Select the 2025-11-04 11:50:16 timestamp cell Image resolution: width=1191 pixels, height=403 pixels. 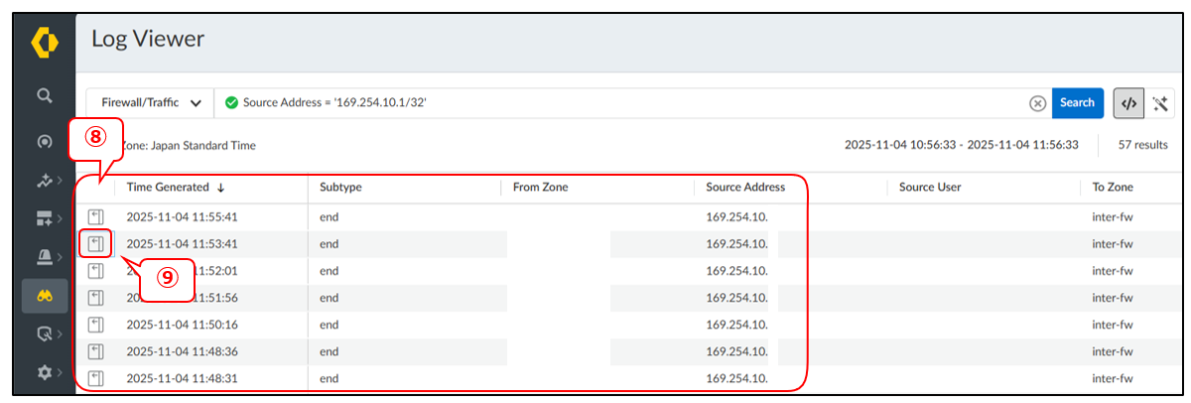point(182,325)
